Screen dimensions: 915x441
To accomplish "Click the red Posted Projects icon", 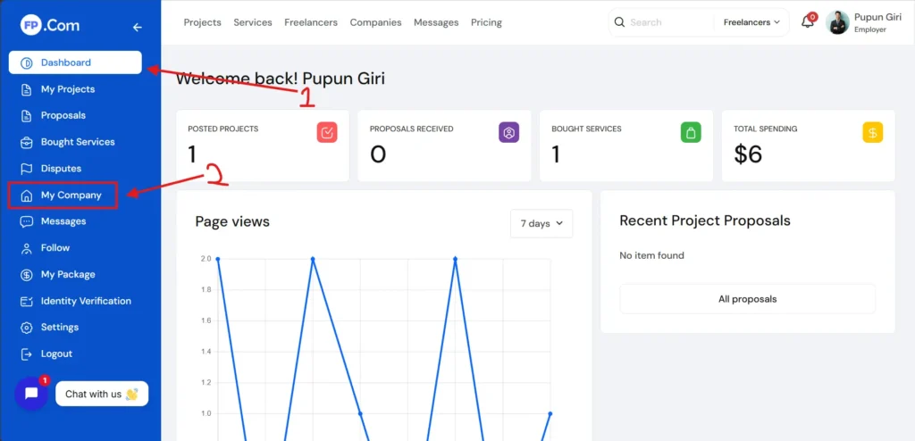I will coord(327,133).
